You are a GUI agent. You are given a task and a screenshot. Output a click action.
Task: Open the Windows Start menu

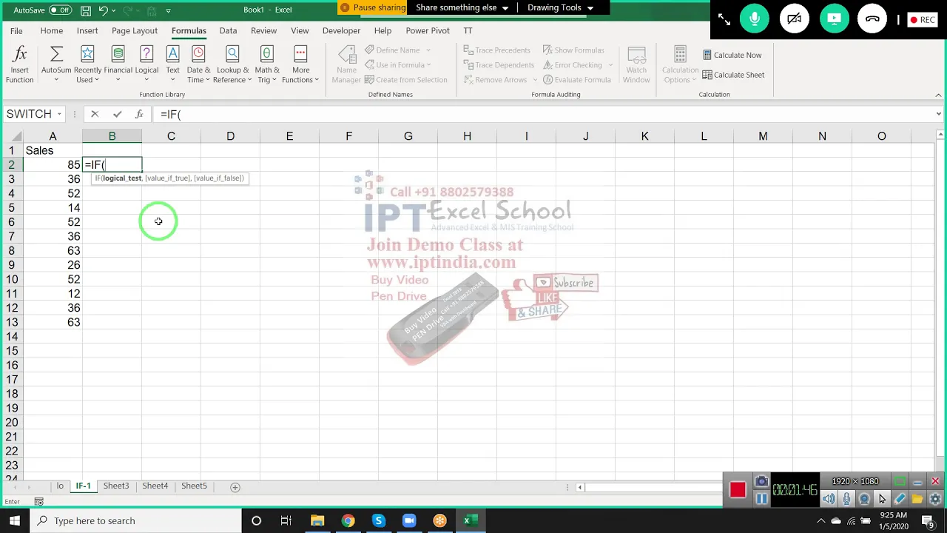(15, 520)
